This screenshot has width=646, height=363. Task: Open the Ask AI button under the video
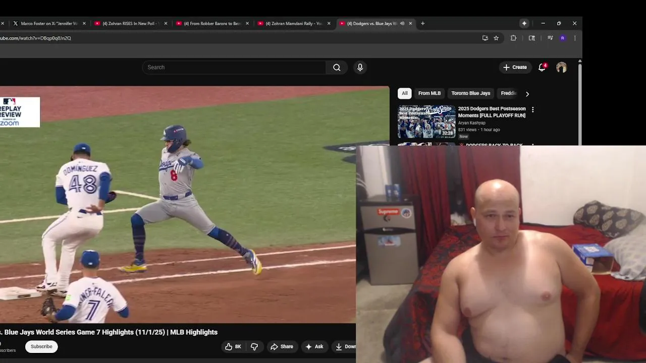314,346
